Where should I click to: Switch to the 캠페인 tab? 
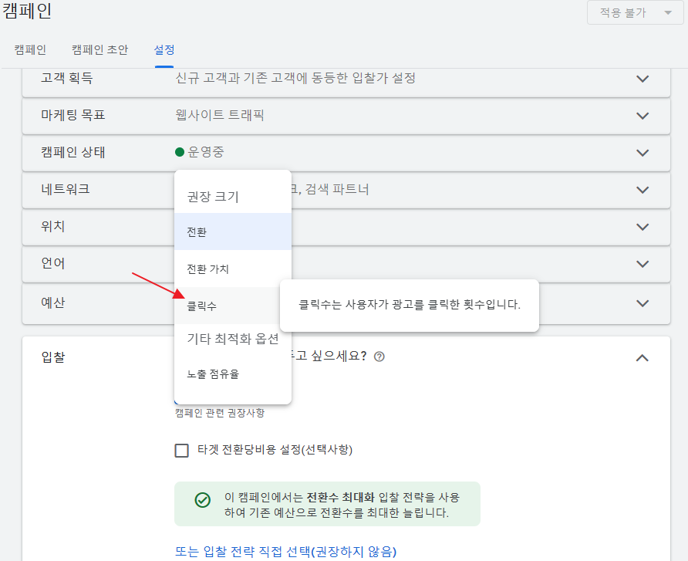pos(30,49)
